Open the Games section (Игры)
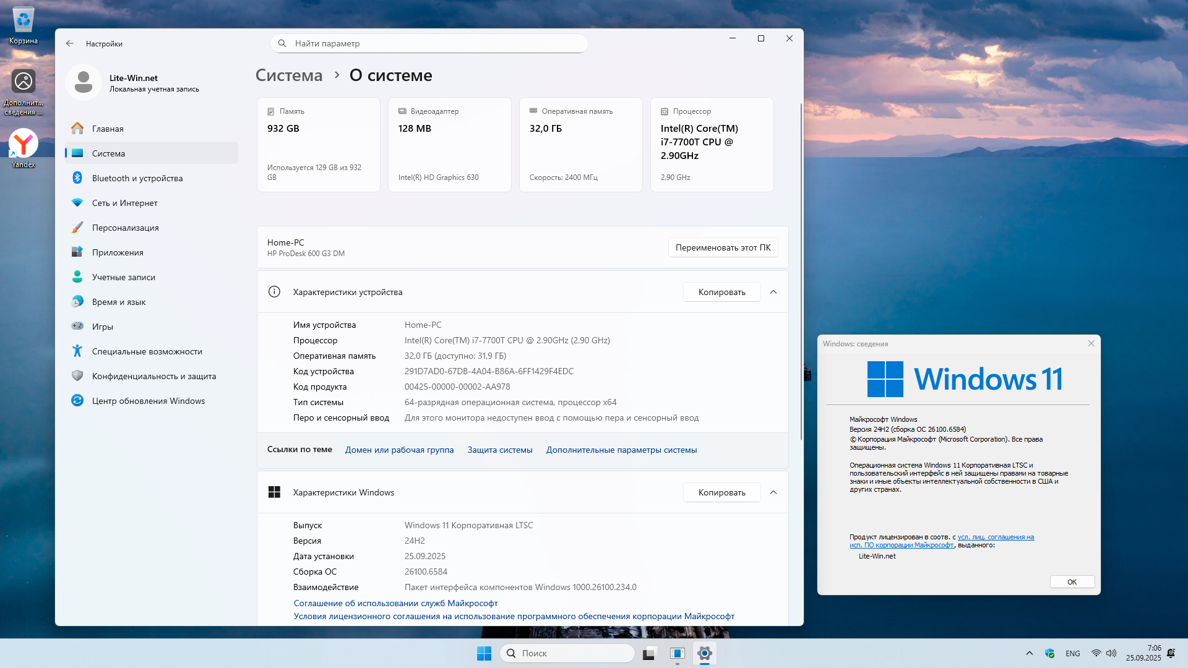Image resolution: width=1188 pixels, height=668 pixels. pos(102,327)
